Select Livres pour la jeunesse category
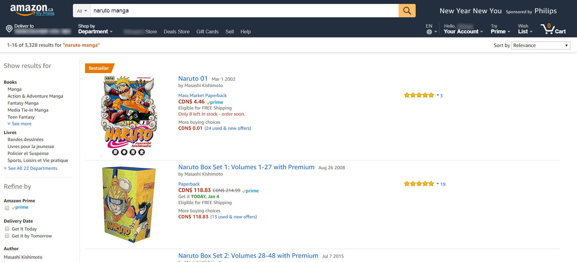The image size is (577, 262). tap(31, 146)
